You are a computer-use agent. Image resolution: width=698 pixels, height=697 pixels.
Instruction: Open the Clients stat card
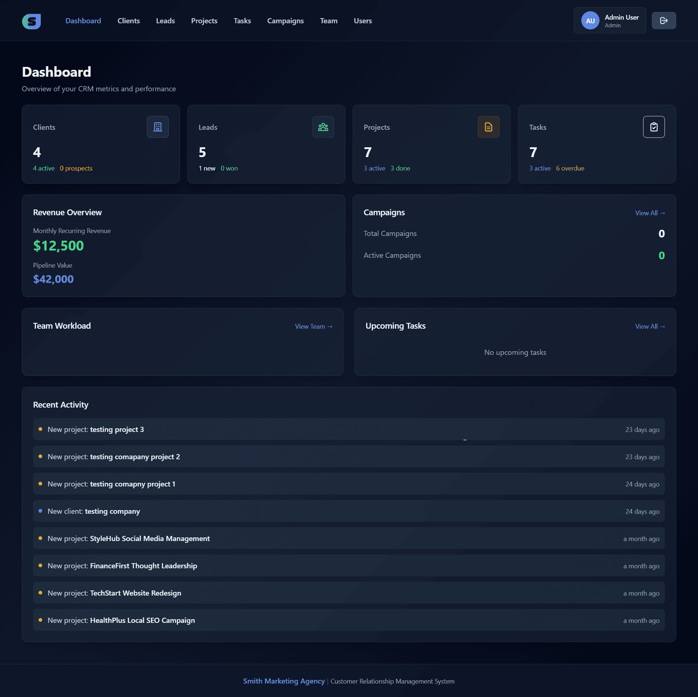(x=101, y=144)
